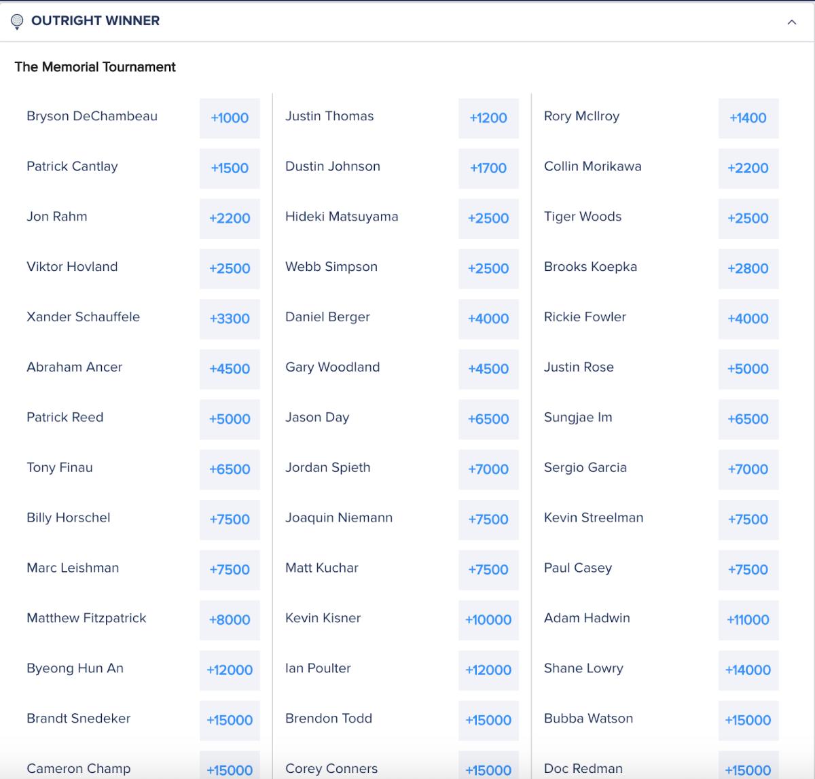Select Patrick Cantlay at +1500

pyautogui.click(x=230, y=168)
